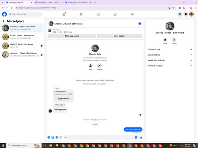Edit group name with pencil icon

pos(99,66)
